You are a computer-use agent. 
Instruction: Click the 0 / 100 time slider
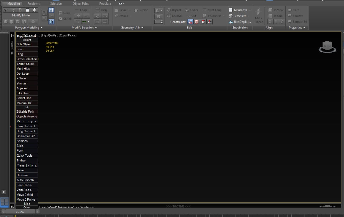pyautogui.click(x=20, y=212)
